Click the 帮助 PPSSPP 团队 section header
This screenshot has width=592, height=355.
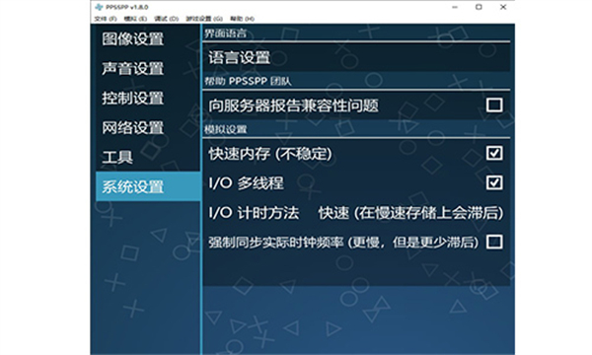pyautogui.click(x=248, y=81)
